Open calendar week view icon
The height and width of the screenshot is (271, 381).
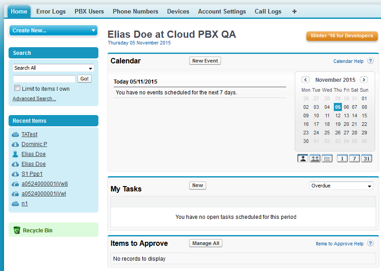coord(354,158)
